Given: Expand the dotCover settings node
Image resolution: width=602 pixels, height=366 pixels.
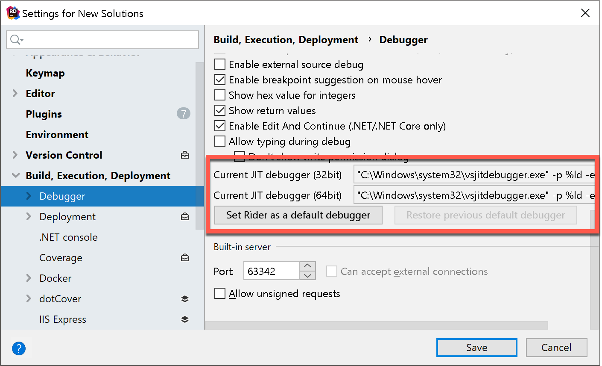Looking at the screenshot, I should 29,299.
